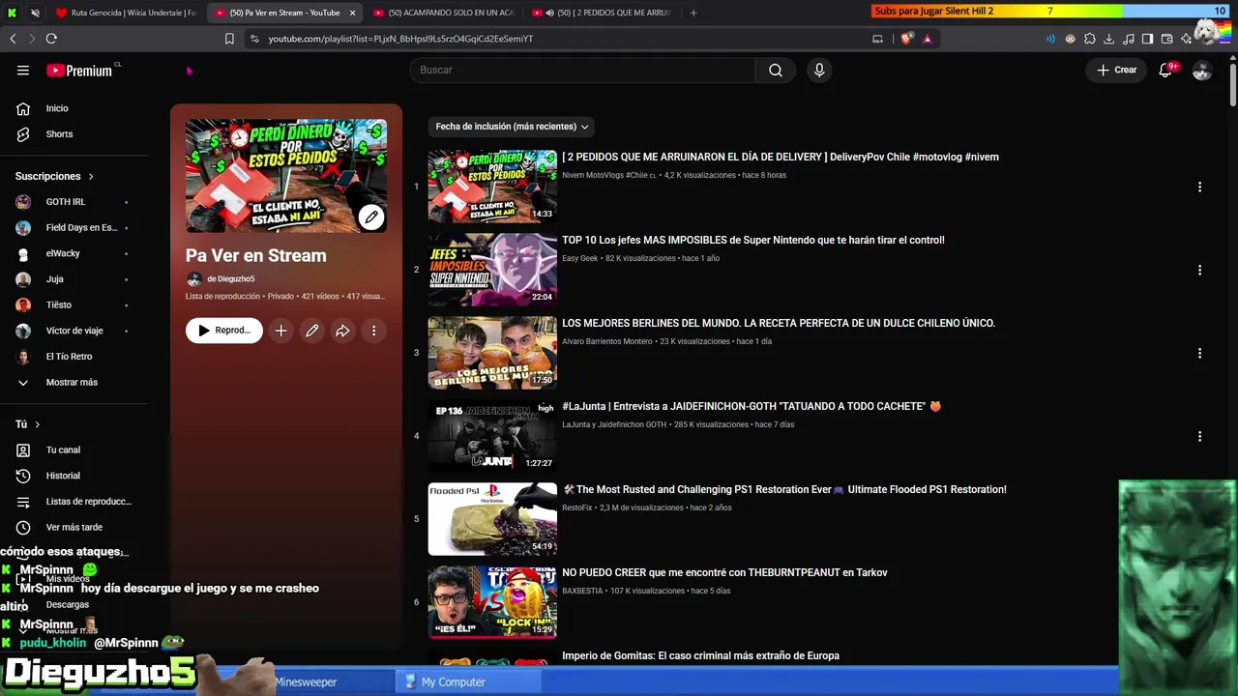Add videos to playlist with plus icon
This screenshot has width=1238, height=696.
(x=280, y=331)
